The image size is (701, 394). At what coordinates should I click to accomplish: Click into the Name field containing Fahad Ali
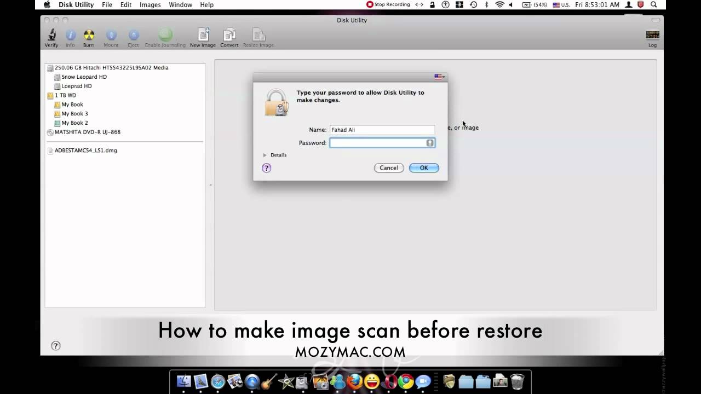click(x=382, y=130)
